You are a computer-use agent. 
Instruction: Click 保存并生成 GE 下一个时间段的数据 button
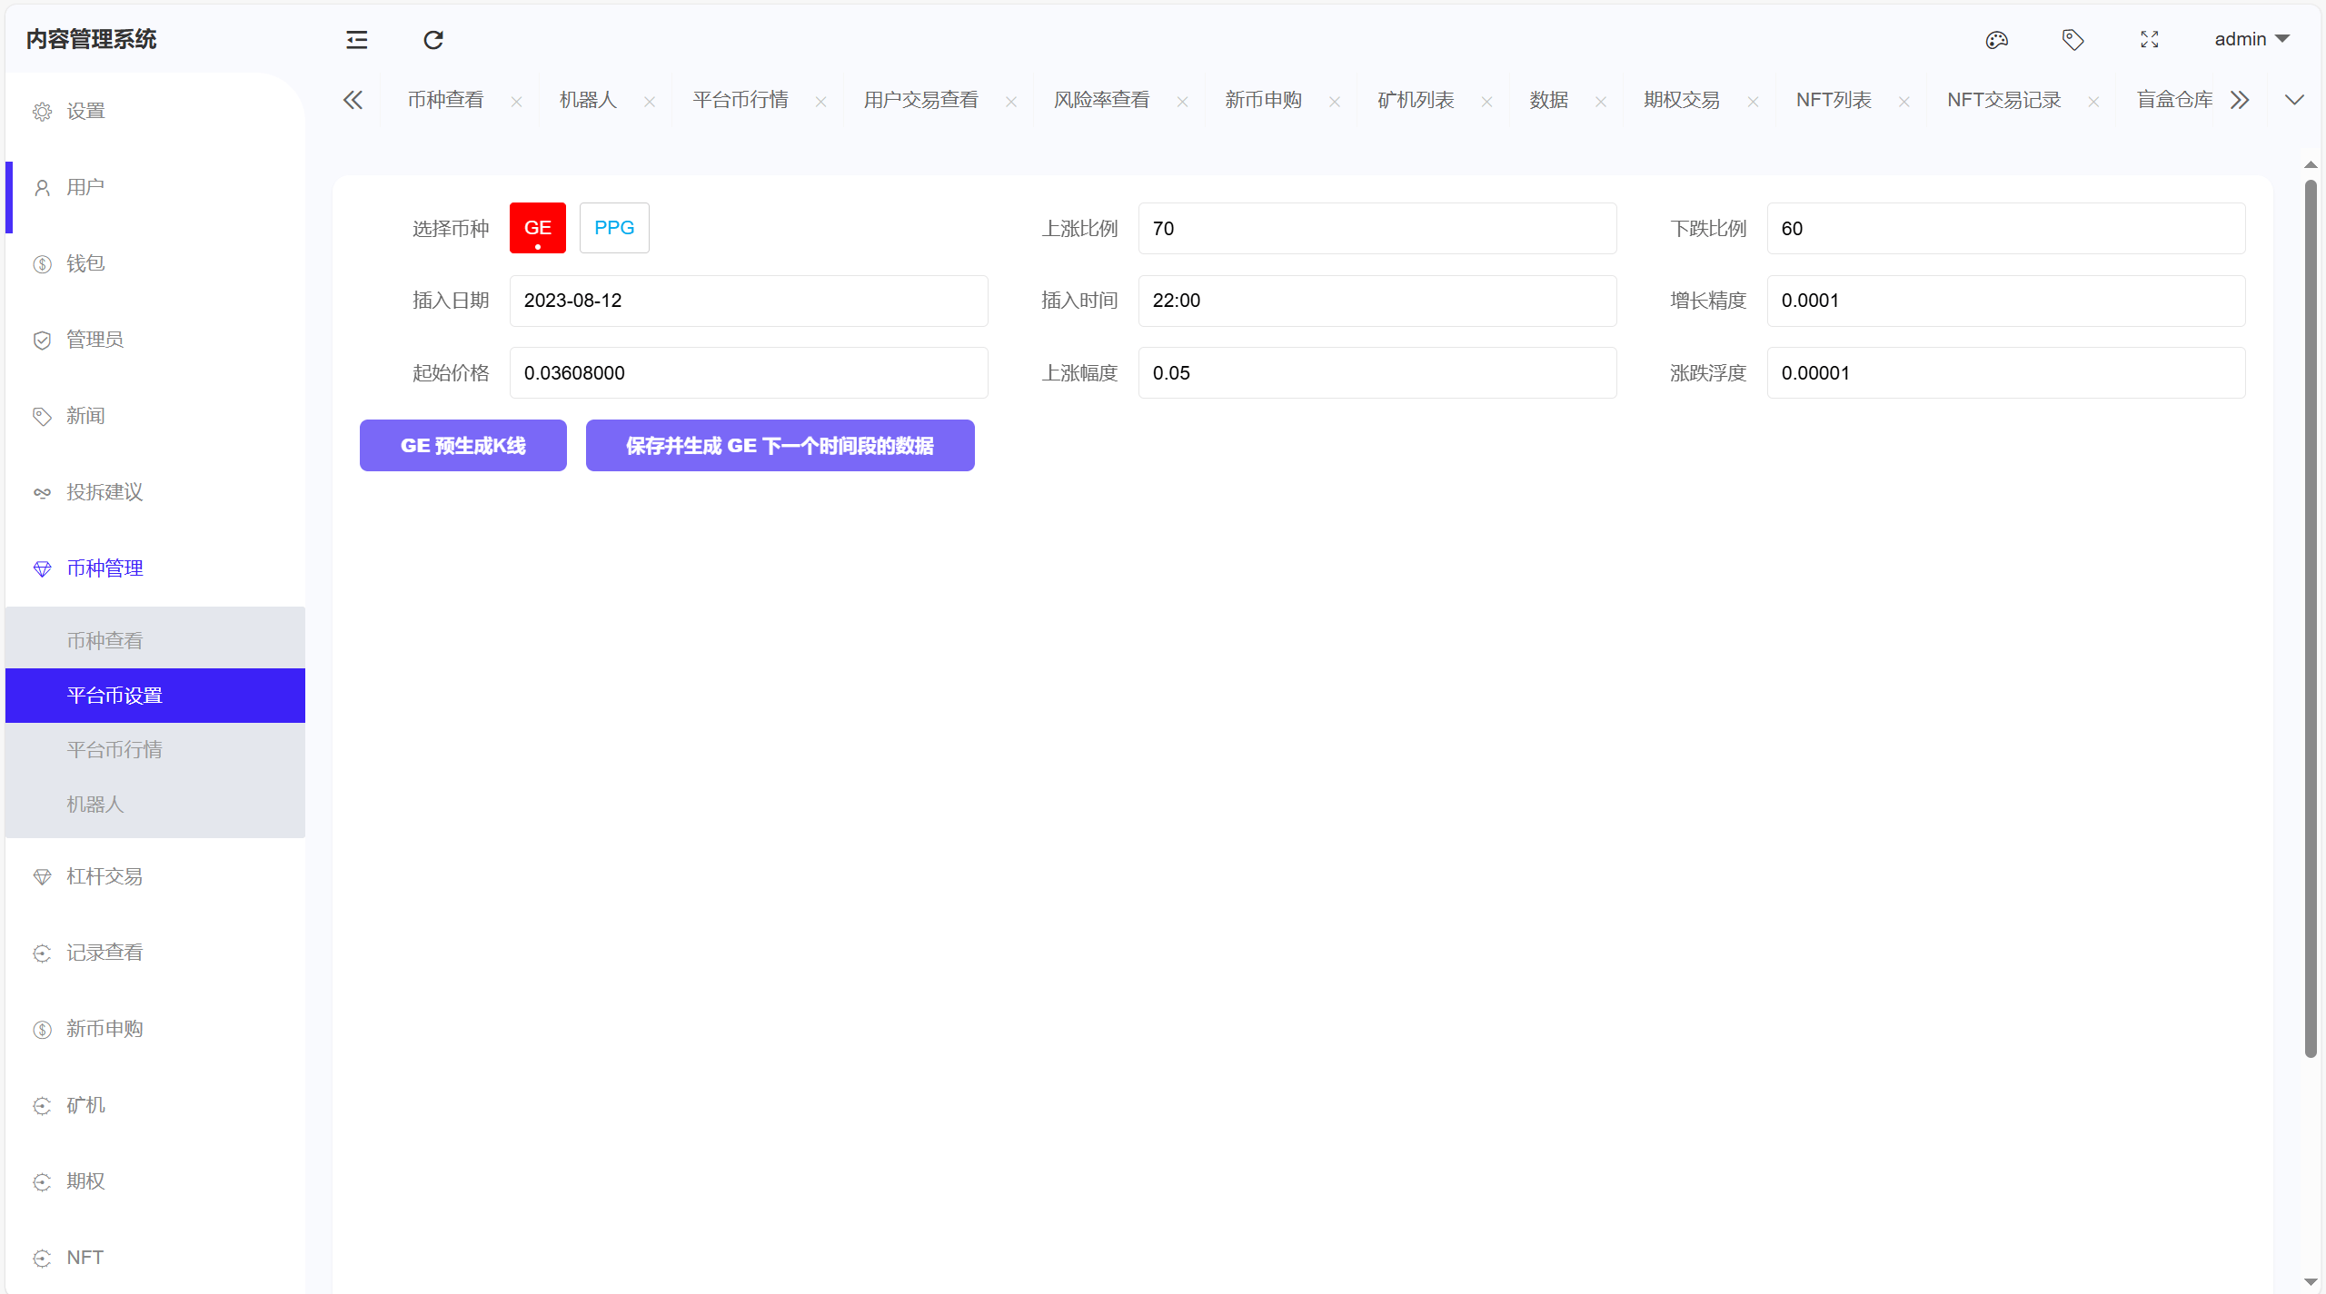pos(780,445)
